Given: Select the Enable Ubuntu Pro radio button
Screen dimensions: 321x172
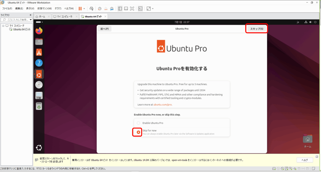Looking at the screenshot, I should 138,123.
